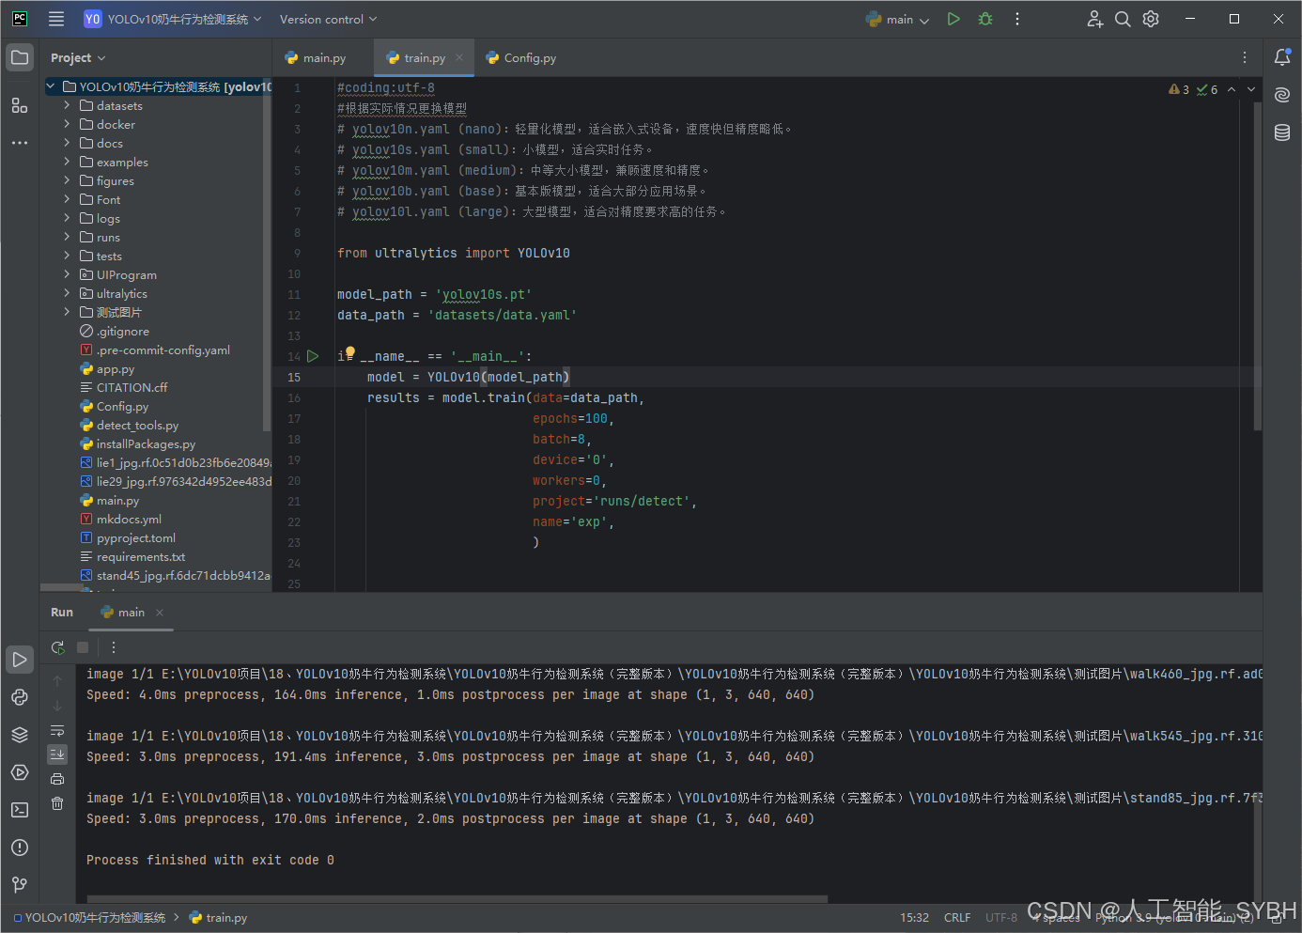Expand the datasets folder
The image size is (1302, 933).
pyautogui.click(x=67, y=105)
